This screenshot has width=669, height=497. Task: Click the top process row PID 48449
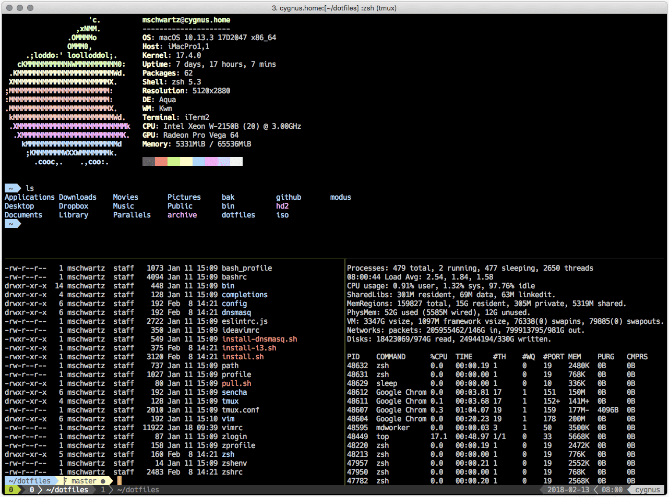(x=491, y=437)
